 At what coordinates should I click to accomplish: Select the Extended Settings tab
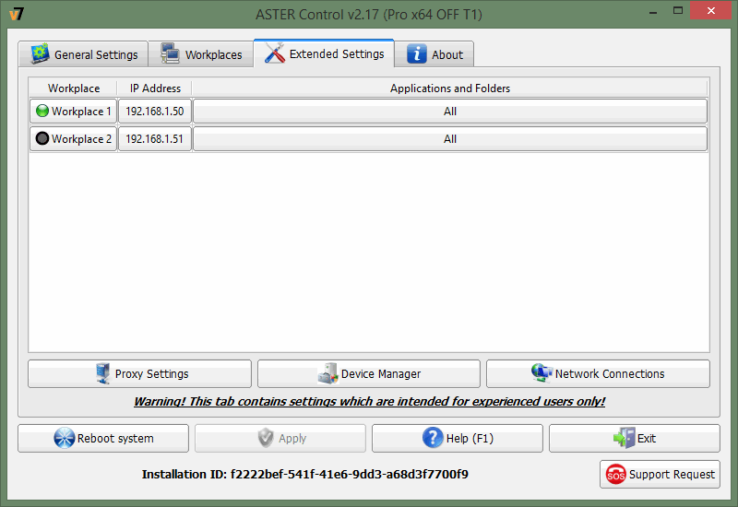[x=324, y=53]
